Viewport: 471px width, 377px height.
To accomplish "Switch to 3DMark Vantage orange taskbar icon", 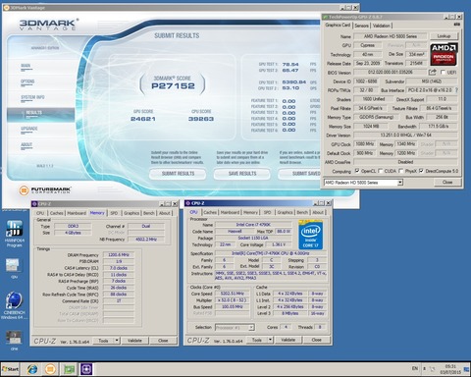I will click(x=50, y=369).
